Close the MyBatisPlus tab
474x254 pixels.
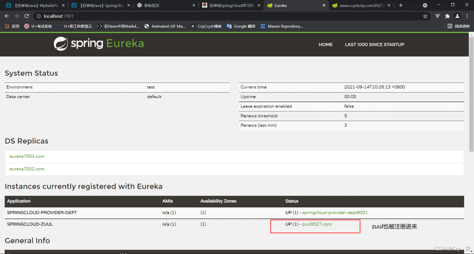63,6
